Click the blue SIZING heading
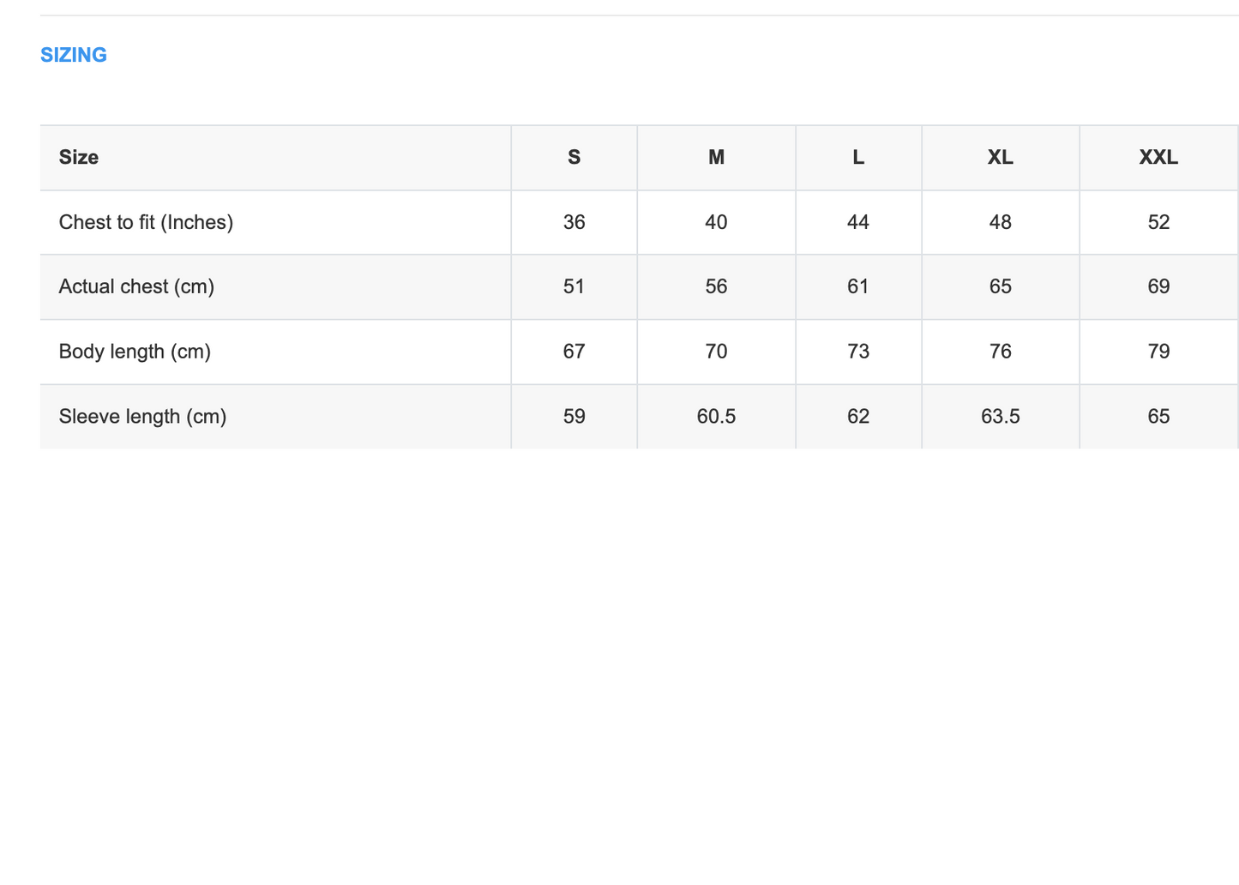Image resolution: width=1239 pixels, height=885 pixels. point(74,55)
